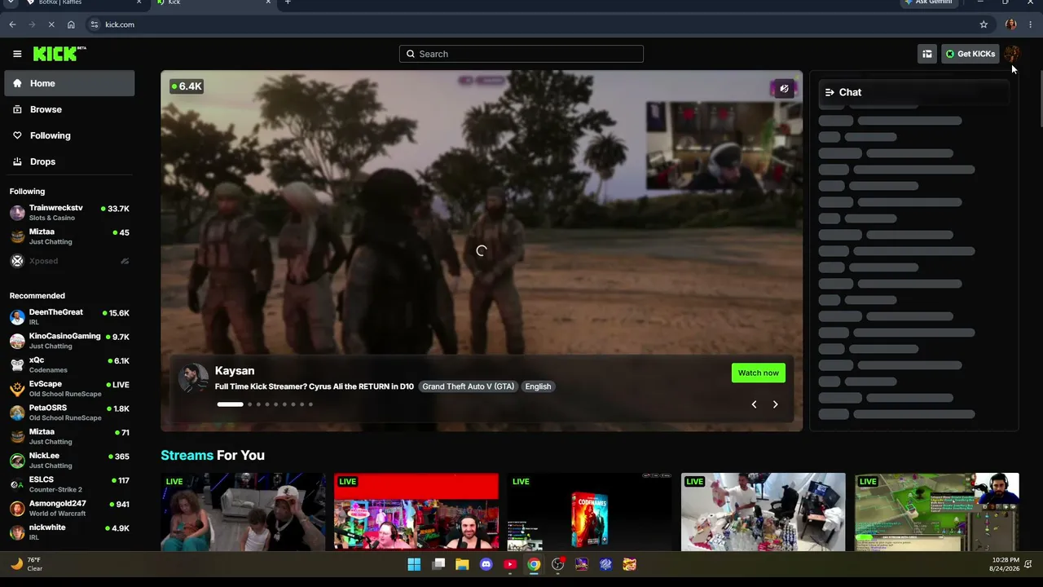Open File Explorer from the taskbar
Image resolution: width=1043 pixels, height=587 pixels.
click(462, 564)
